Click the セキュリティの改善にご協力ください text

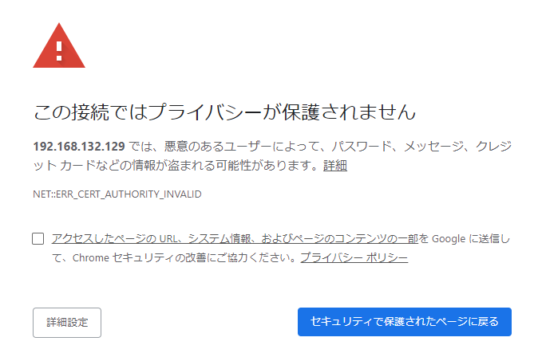click(x=200, y=257)
